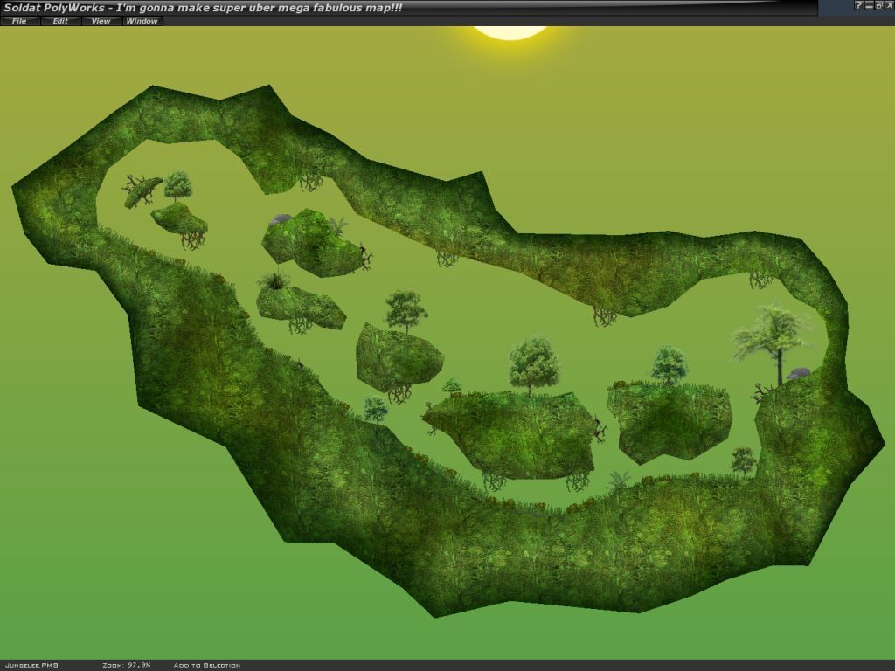The height and width of the screenshot is (671, 895).
Task: Open the File menu
Action: 19,21
